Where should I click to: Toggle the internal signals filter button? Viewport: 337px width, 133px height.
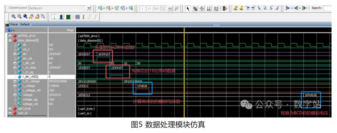click(x=163, y=8)
